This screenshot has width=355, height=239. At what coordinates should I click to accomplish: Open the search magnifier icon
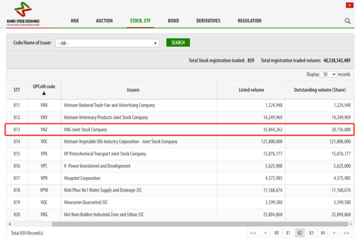tap(347, 21)
